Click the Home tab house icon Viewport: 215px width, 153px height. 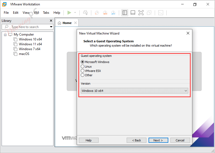59,23
